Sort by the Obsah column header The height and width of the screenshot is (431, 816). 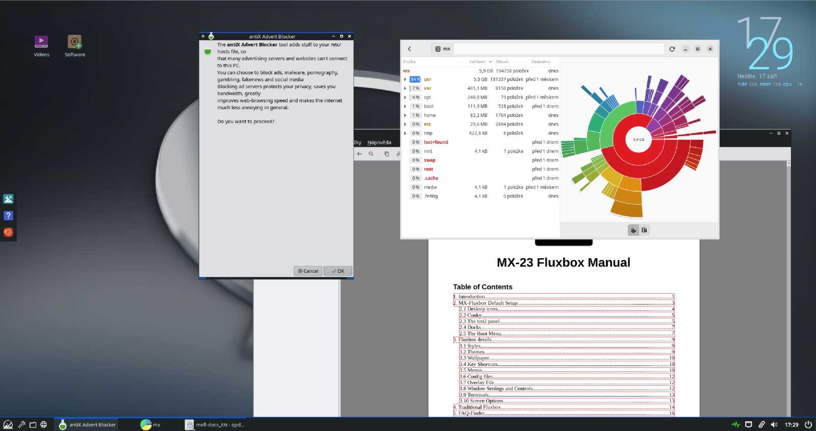pos(502,62)
